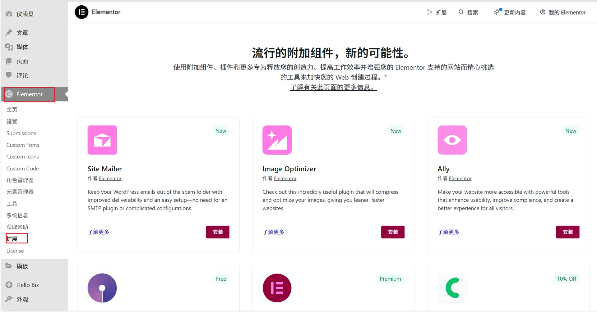The height and width of the screenshot is (312, 597).
Task: Click the 更新内容 megaphone icon
Action: [497, 12]
